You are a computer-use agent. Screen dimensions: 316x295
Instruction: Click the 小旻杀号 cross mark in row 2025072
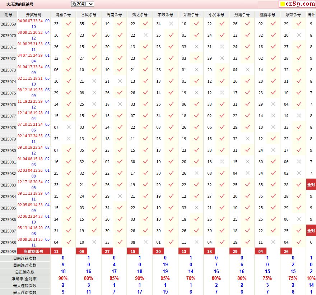click(x=222, y=58)
